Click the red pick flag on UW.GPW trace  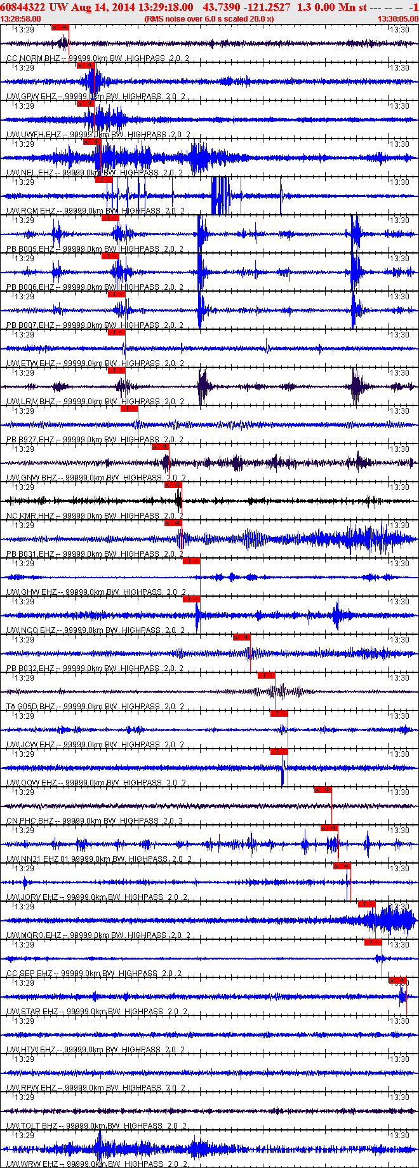coord(85,65)
